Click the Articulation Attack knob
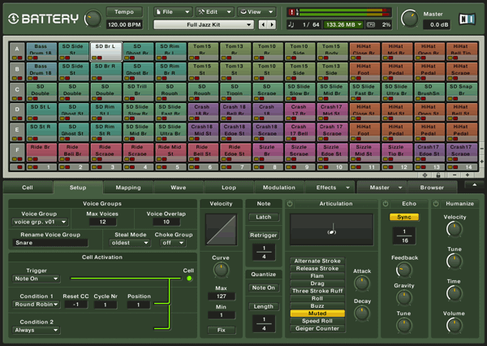Screen dimensions: 487x346 pos(362,283)
